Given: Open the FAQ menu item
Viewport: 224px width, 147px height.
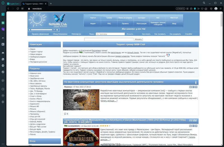Looking at the screenshot, I should pos(109,23).
